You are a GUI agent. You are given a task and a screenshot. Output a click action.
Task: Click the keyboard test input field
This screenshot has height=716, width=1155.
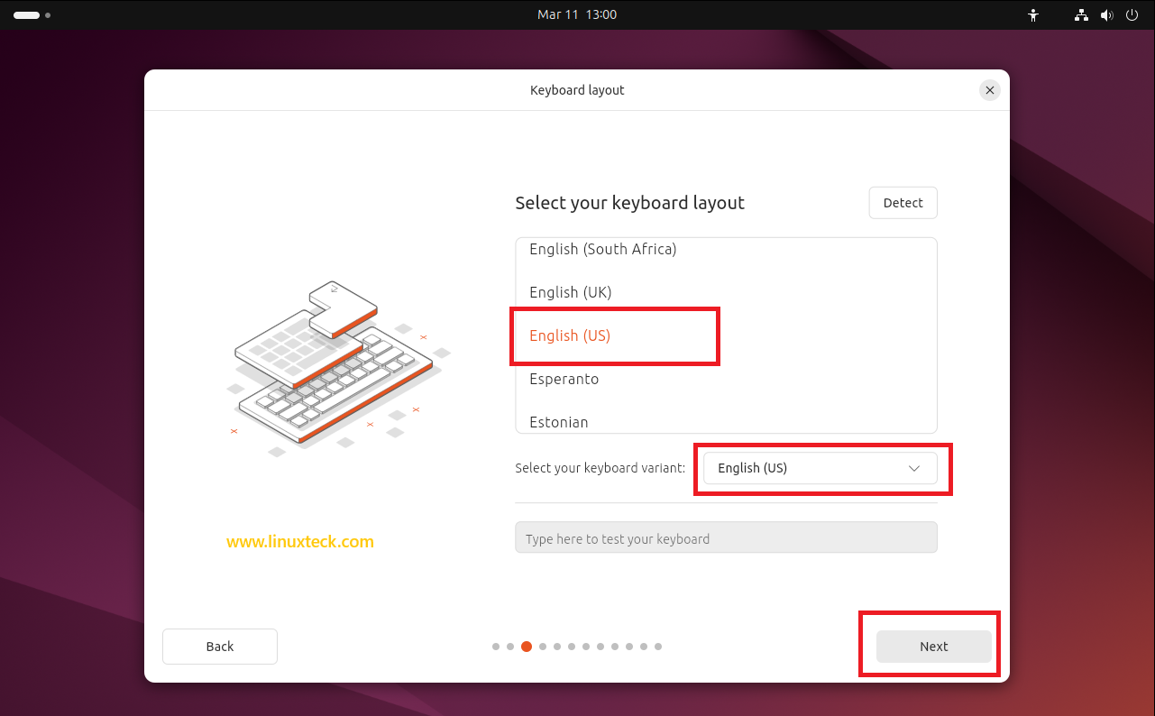(726, 537)
